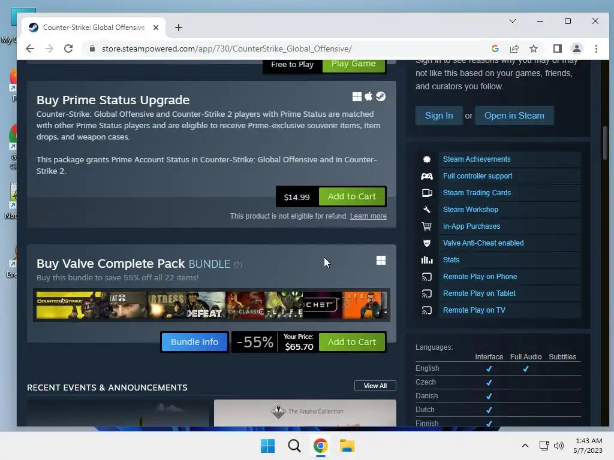Open the Remote Play on TV link
This screenshot has width=614, height=460.
[x=474, y=310]
